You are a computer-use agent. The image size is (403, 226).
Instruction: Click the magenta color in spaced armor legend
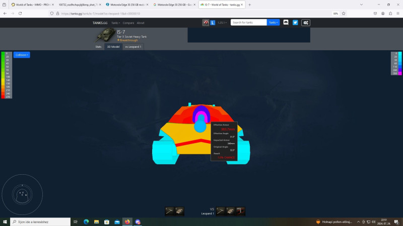400,73
